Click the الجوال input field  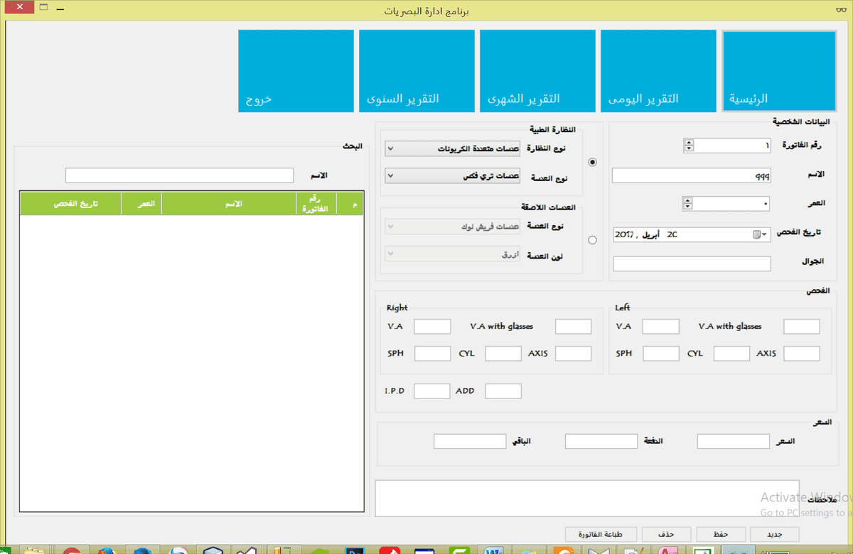[692, 264]
